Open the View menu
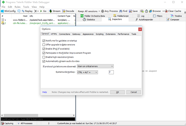186x126 pixels. (34, 7)
